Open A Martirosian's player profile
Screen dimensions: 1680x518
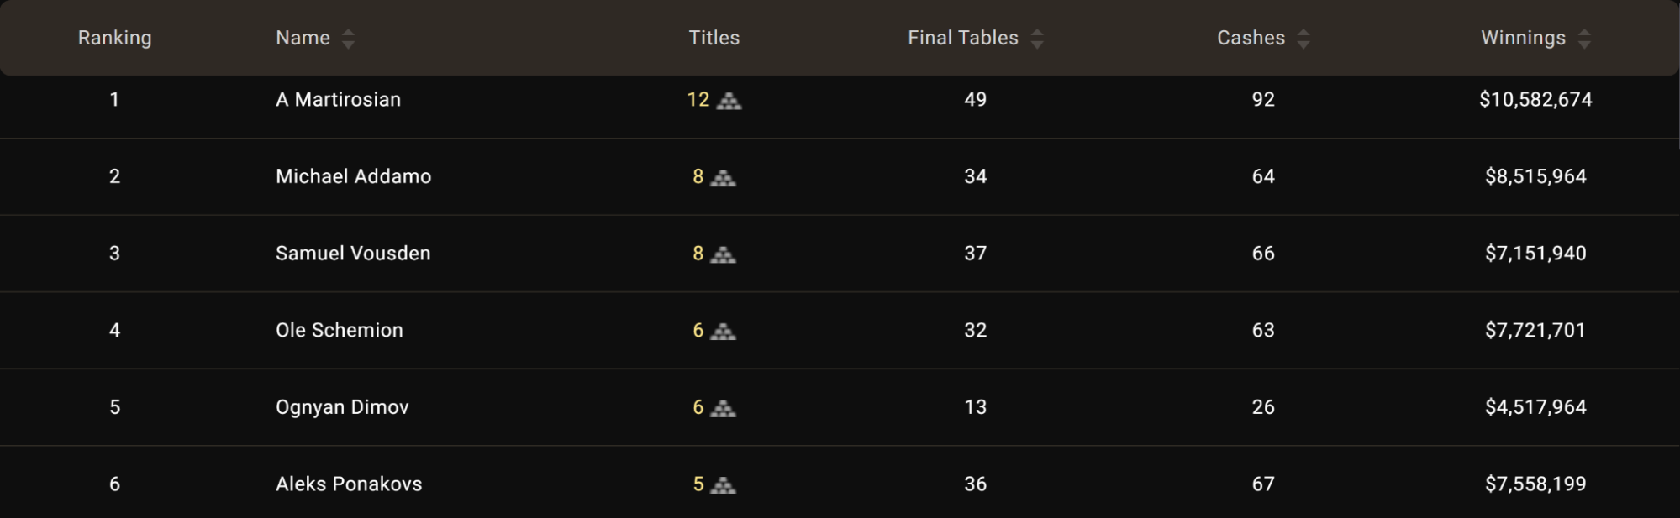click(338, 99)
